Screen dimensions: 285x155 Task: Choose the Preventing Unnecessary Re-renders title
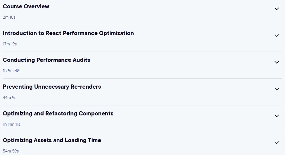[52, 87]
